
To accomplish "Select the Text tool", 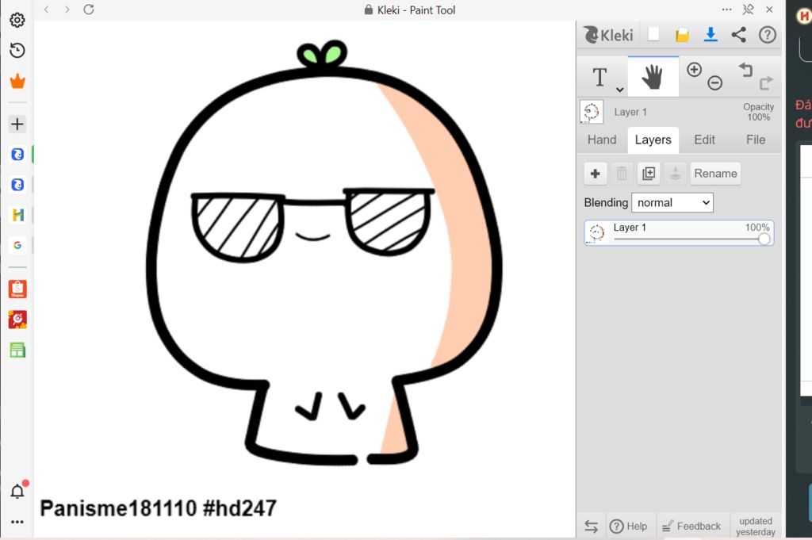I will point(599,77).
